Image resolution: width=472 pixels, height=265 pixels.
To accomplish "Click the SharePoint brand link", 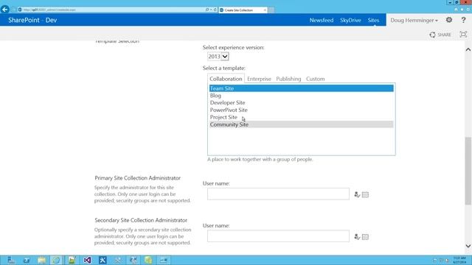I will pyautogui.click(x=24, y=20).
